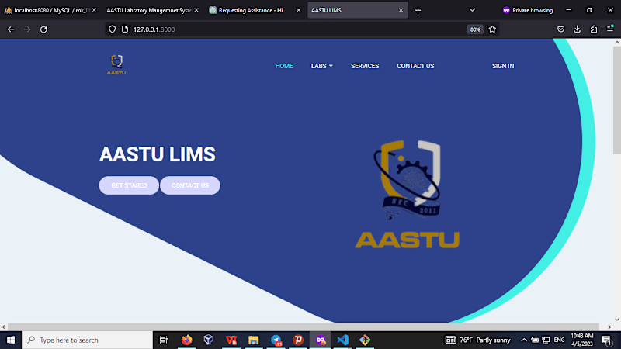
Task: Click the ENG language indicator
Action: [x=559, y=340]
